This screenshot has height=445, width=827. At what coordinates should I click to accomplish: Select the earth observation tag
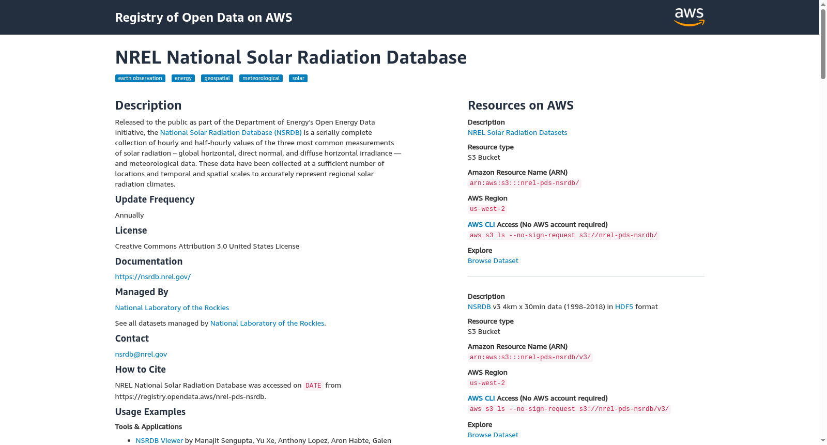click(x=140, y=79)
